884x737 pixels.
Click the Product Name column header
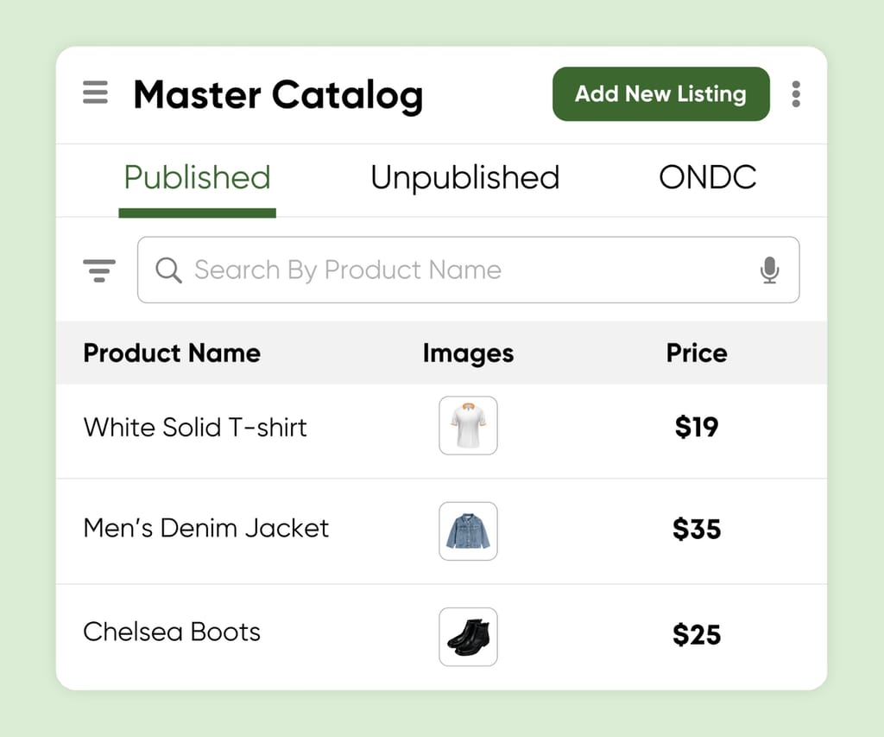[171, 353]
